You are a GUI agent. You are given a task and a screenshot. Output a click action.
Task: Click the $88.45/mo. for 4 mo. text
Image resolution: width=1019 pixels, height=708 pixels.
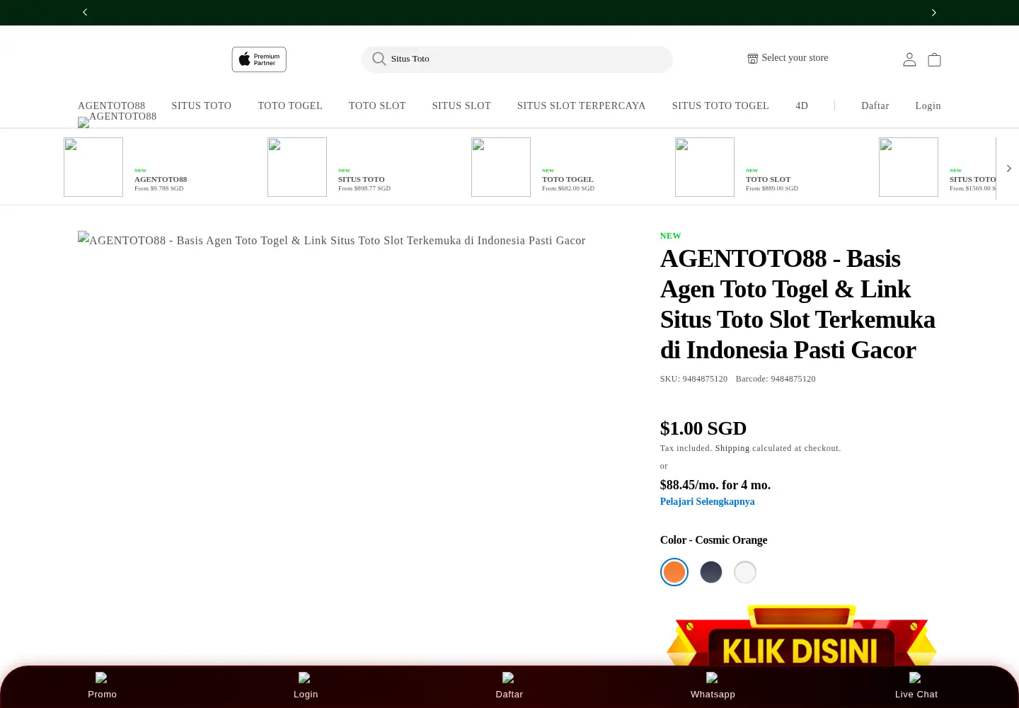715,485
